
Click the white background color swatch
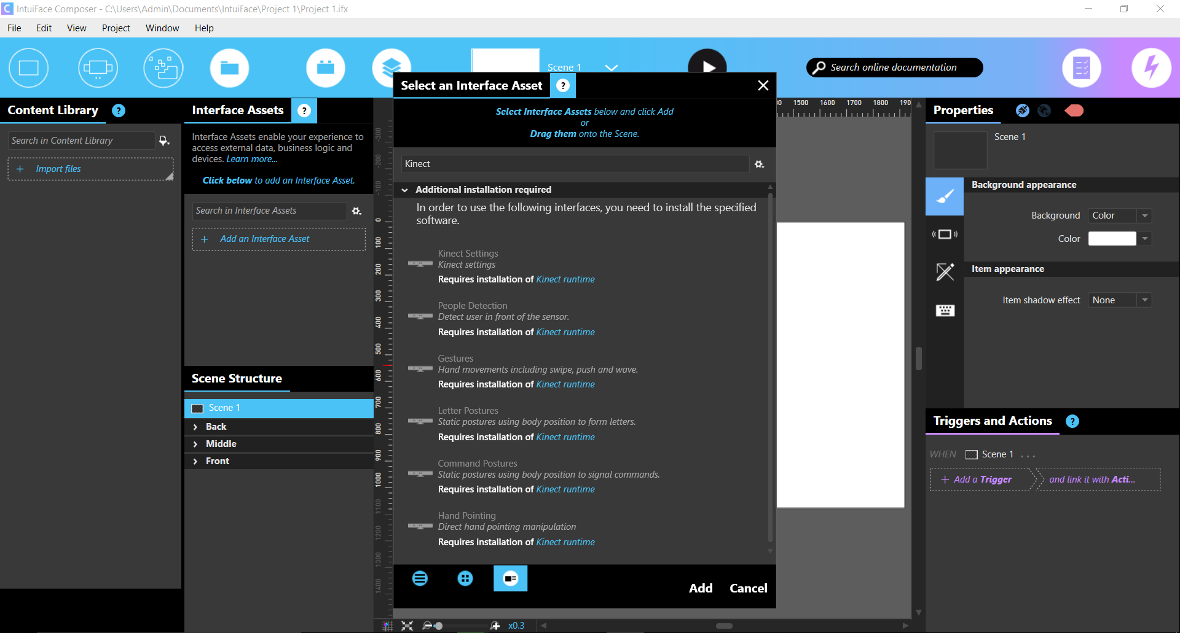click(x=1112, y=239)
